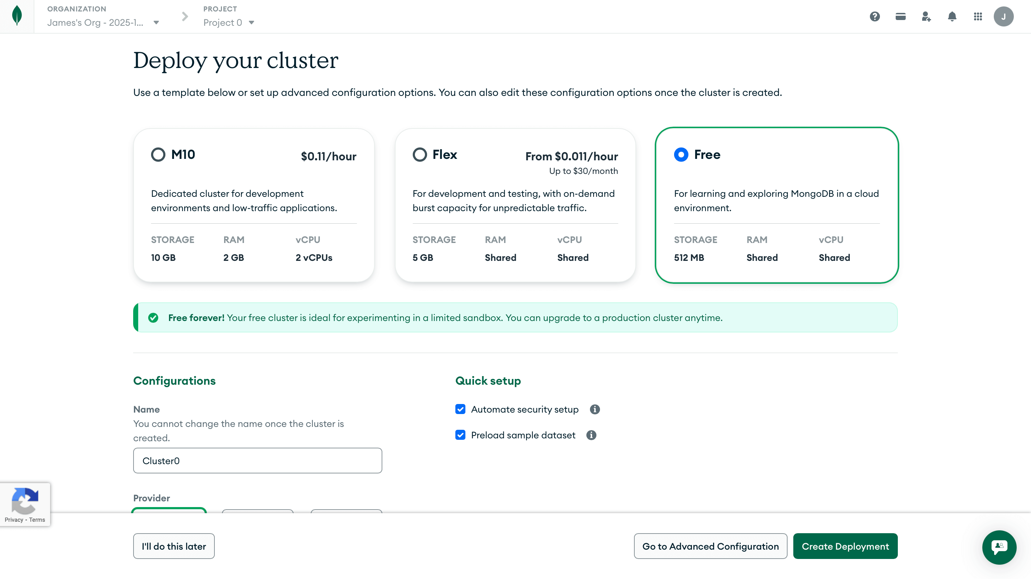The width and height of the screenshot is (1031, 579).
Task: Open the chat support bubble
Action: [x=999, y=548]
